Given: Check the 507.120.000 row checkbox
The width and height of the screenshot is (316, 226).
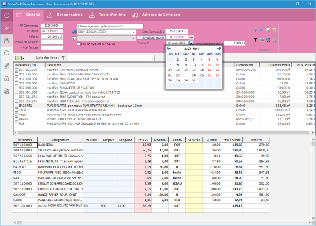Looking at the screenshot, I should point(16,78).
